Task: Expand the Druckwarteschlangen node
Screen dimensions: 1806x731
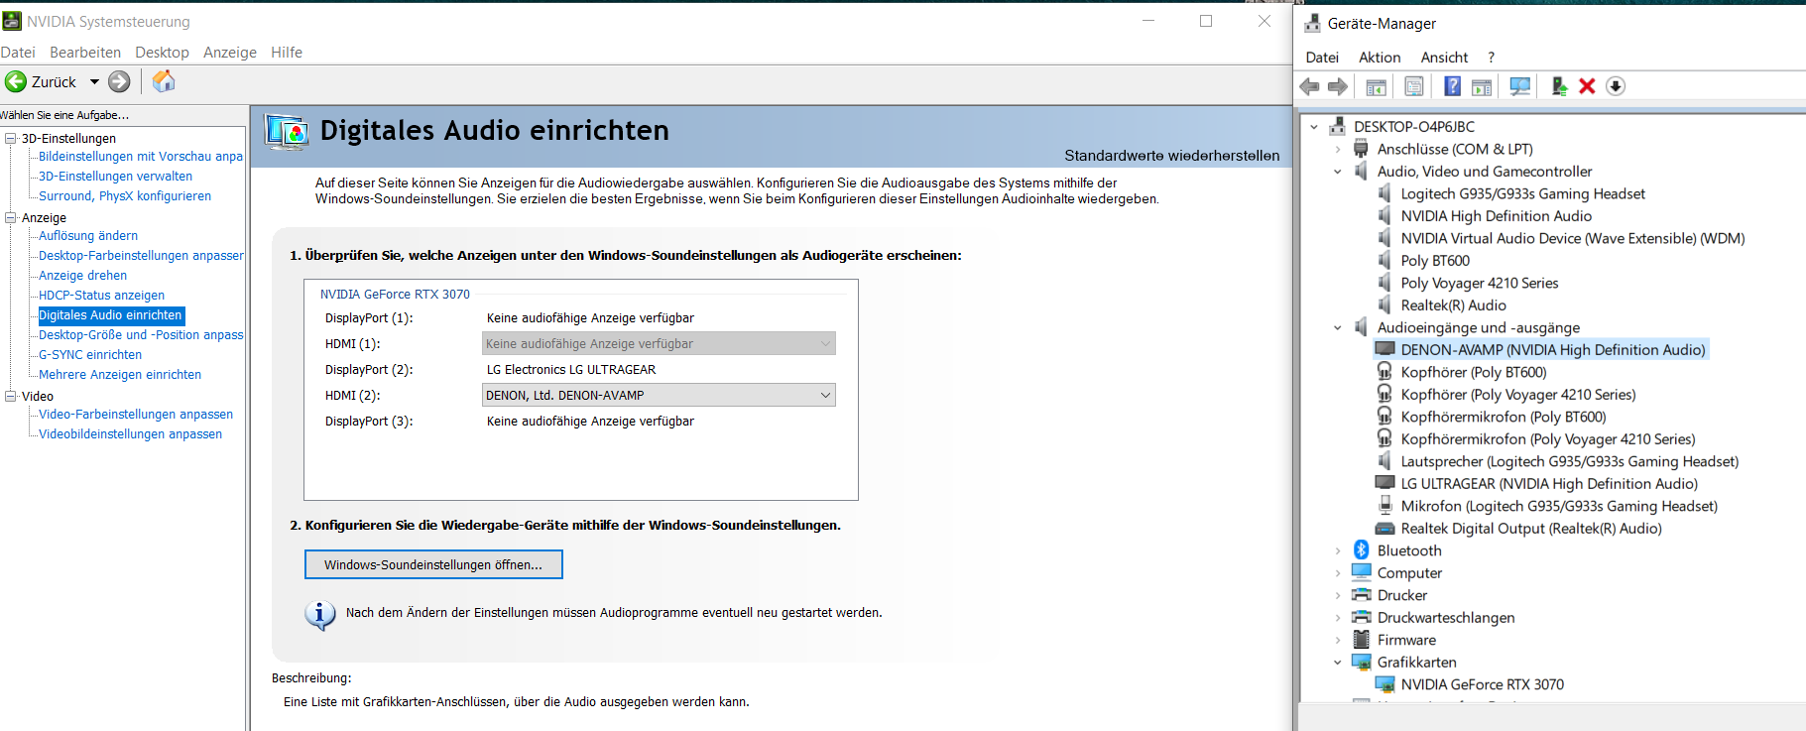Action: pyautogui.click(x=1338, y=618)
